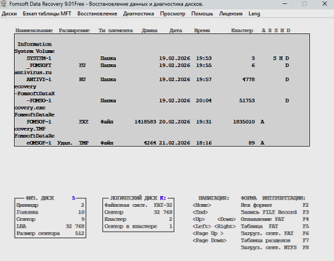Viewport: 334px width, 261px height.
Task: Click the Таблица разделов F7 entry
Action: click(275, 240)
